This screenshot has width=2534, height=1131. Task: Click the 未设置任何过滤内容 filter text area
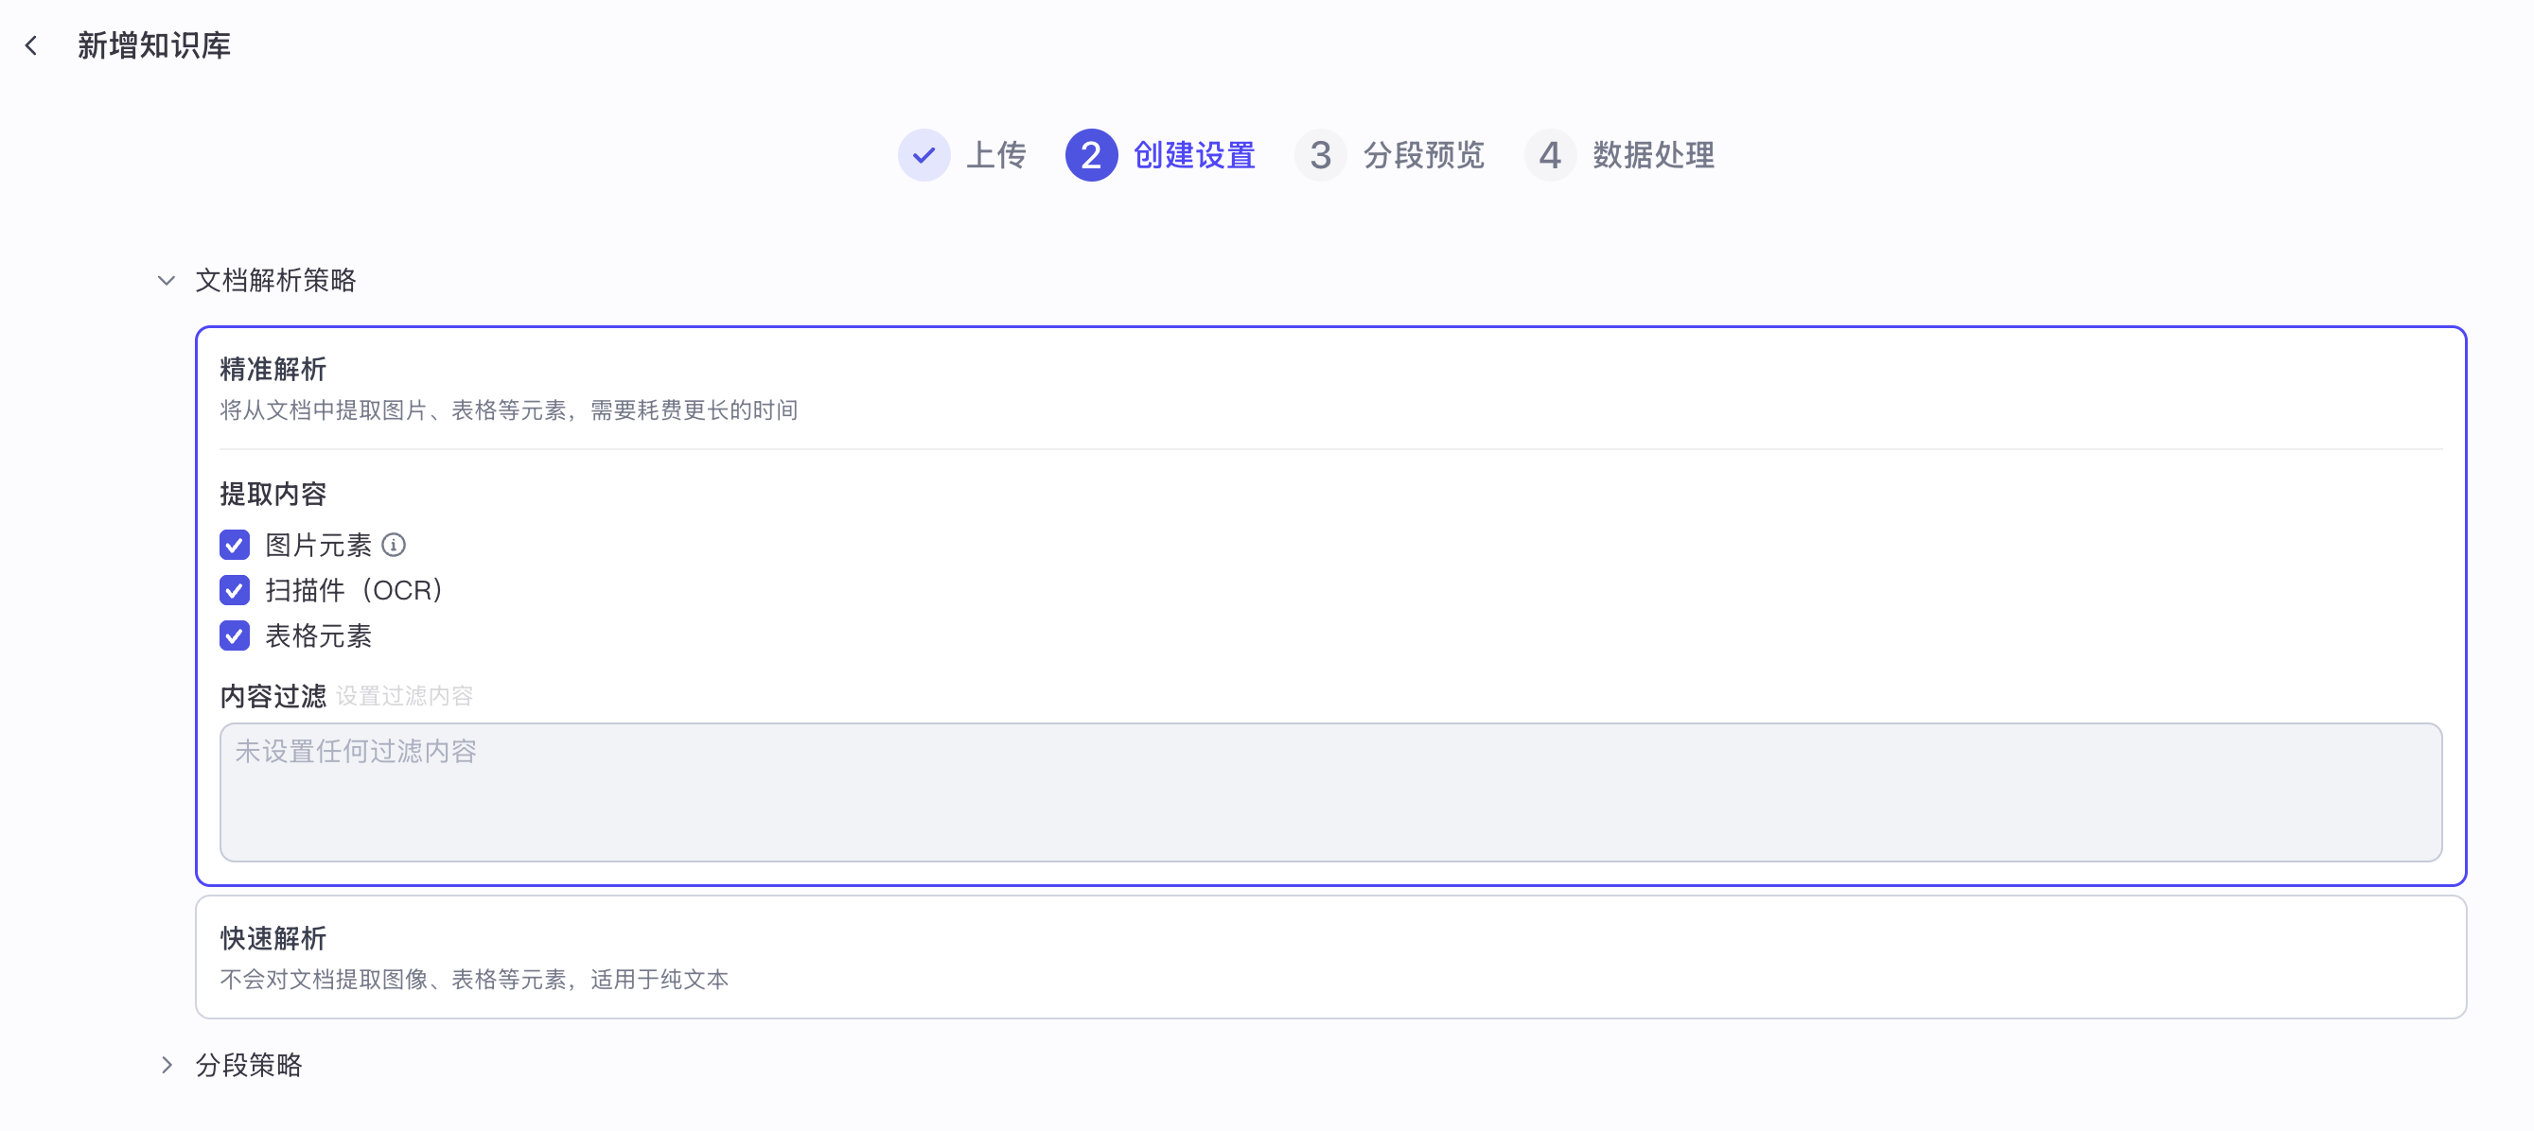(1330, 792)
